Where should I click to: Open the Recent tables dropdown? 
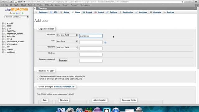pos(16,17)
